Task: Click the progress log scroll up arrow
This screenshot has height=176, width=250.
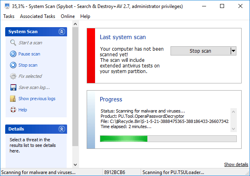Action: click(233, 112)
